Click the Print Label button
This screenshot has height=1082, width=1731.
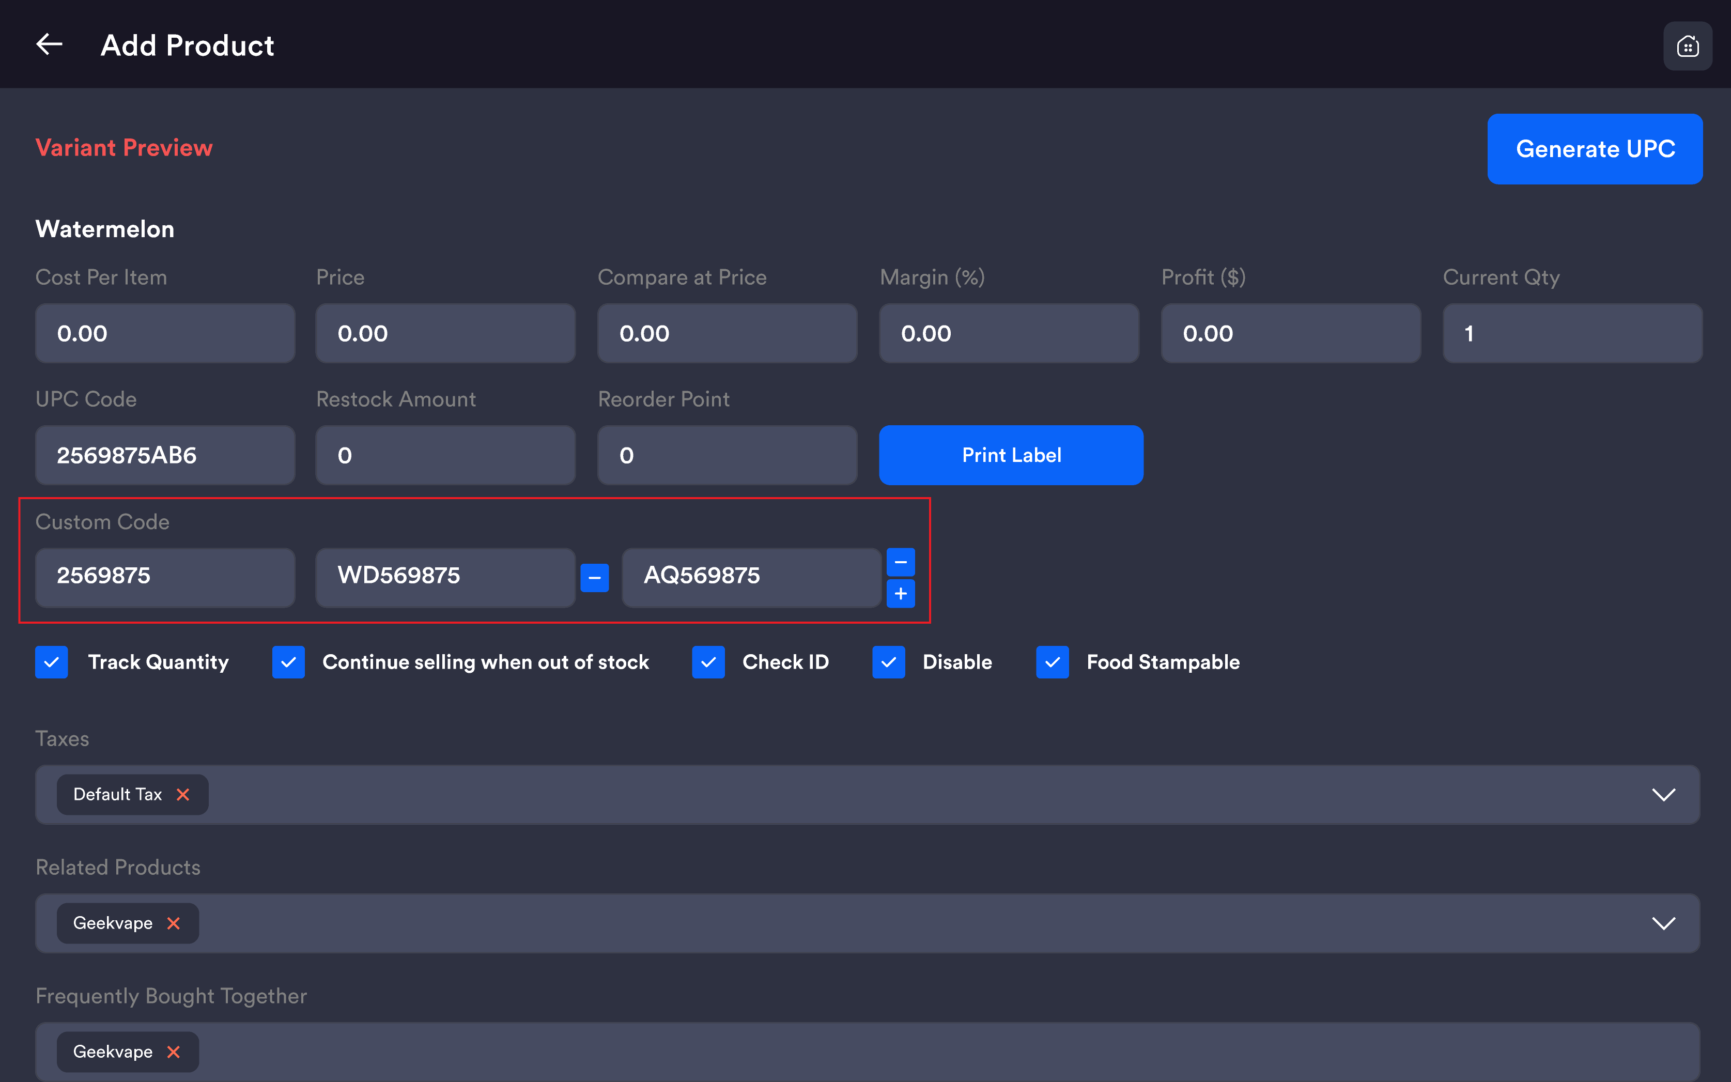pos(1011,455)
